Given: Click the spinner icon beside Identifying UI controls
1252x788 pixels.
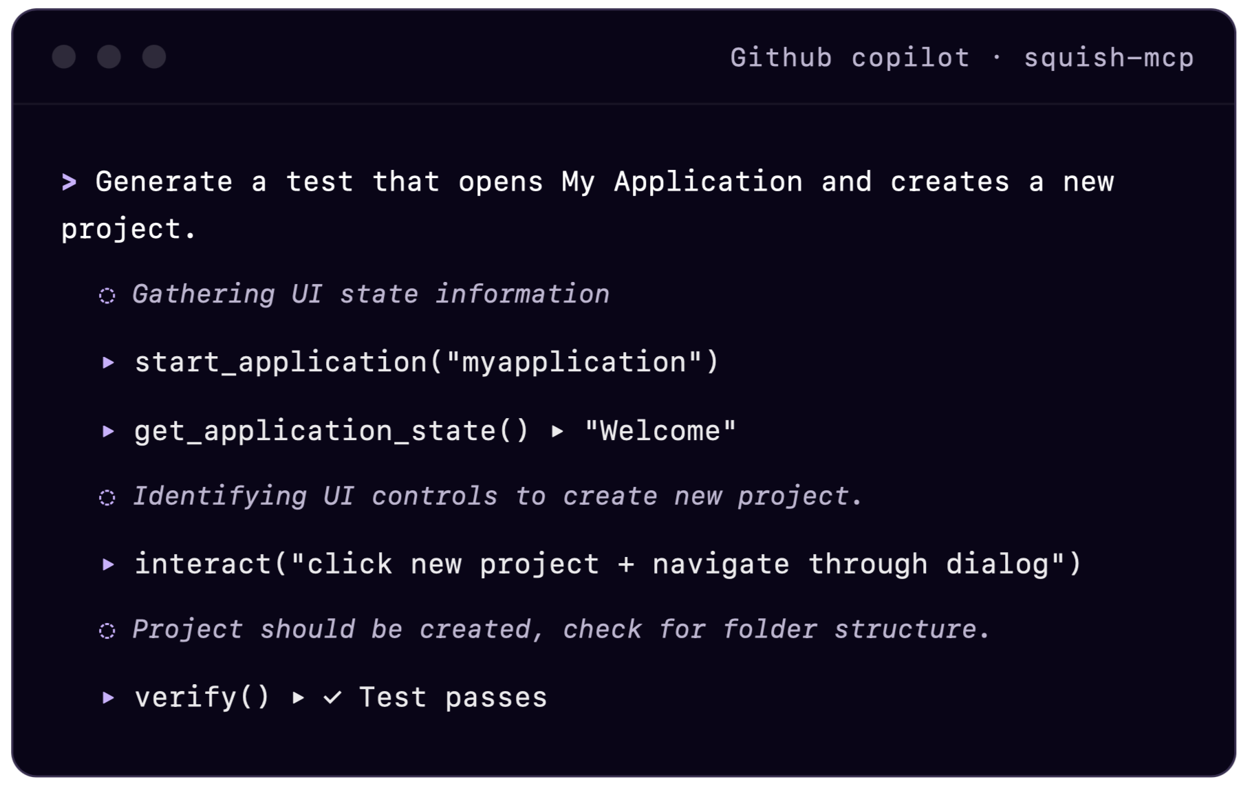Looking at the screenshot, I should [x=107, y=497].
